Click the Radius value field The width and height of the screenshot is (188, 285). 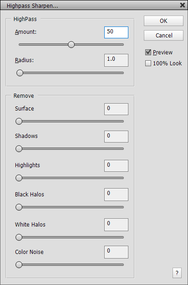tap(116, 60)
